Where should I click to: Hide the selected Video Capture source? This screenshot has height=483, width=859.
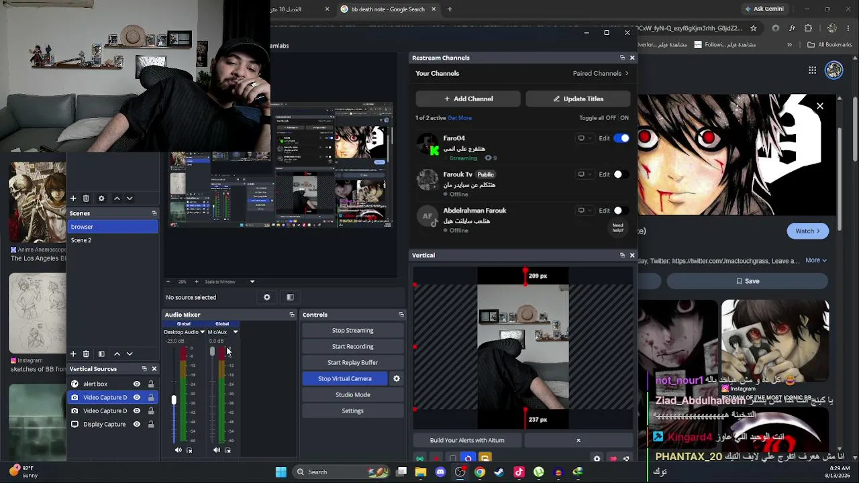click(x=137, y=397)
